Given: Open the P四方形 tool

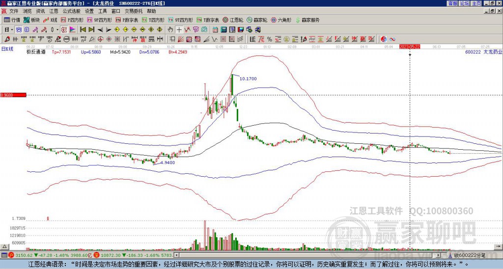Looking at the screenshot, I should coord(72,20).
